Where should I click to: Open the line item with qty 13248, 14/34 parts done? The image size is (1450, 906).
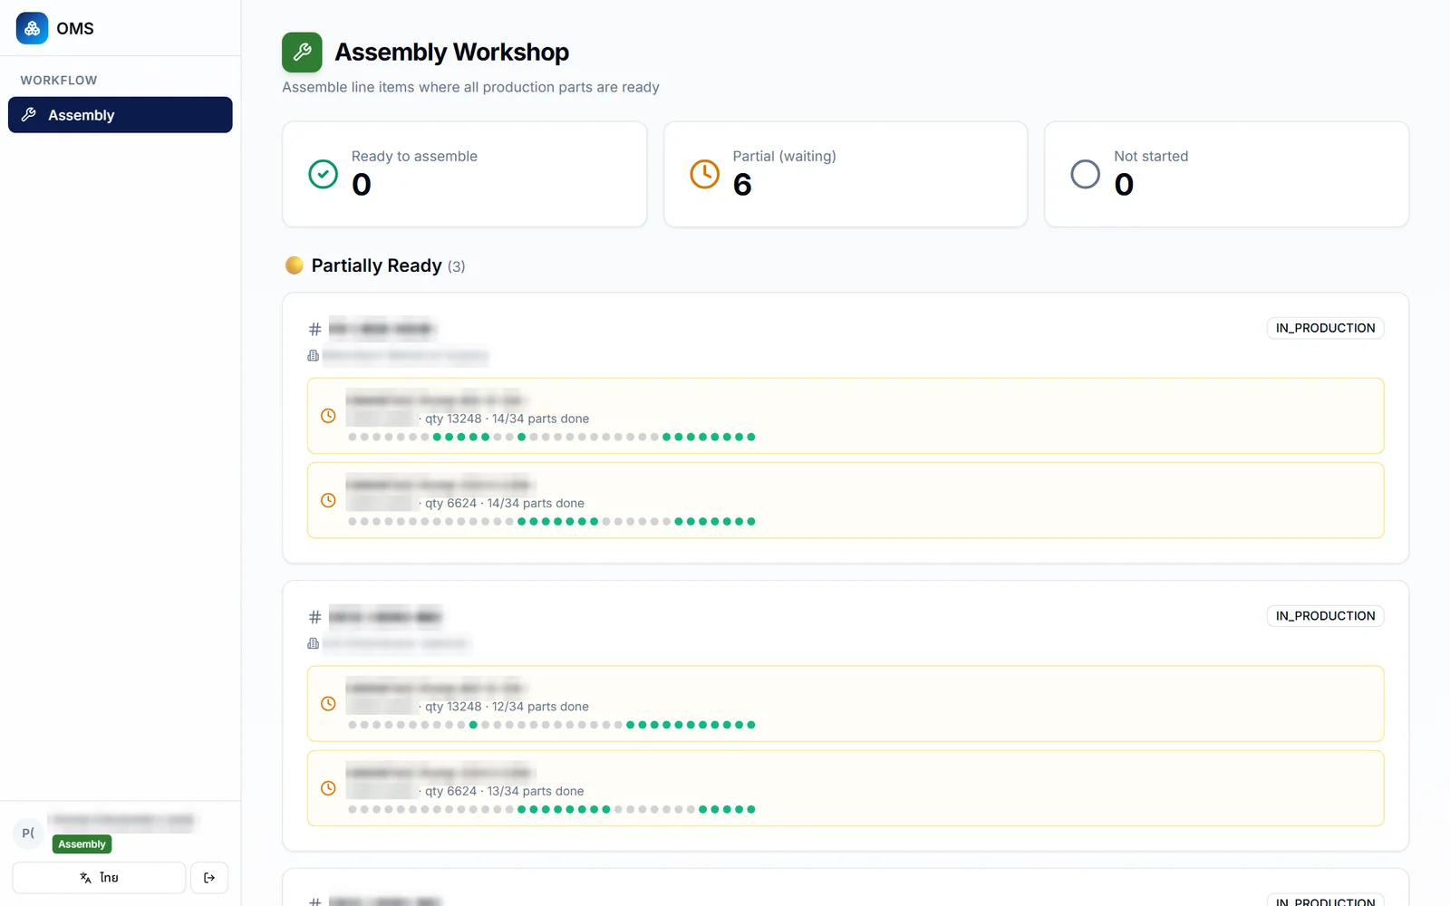(x=846, y=416)
